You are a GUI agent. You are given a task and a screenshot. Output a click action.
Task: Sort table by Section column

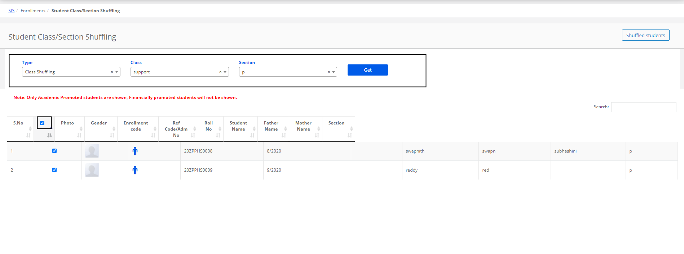click(338, 129)
